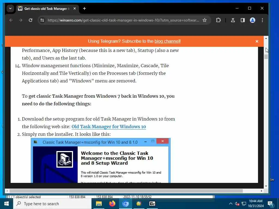Reload the winaero page
This screenshot has height=209, width=279.
(x=31, y=20)
